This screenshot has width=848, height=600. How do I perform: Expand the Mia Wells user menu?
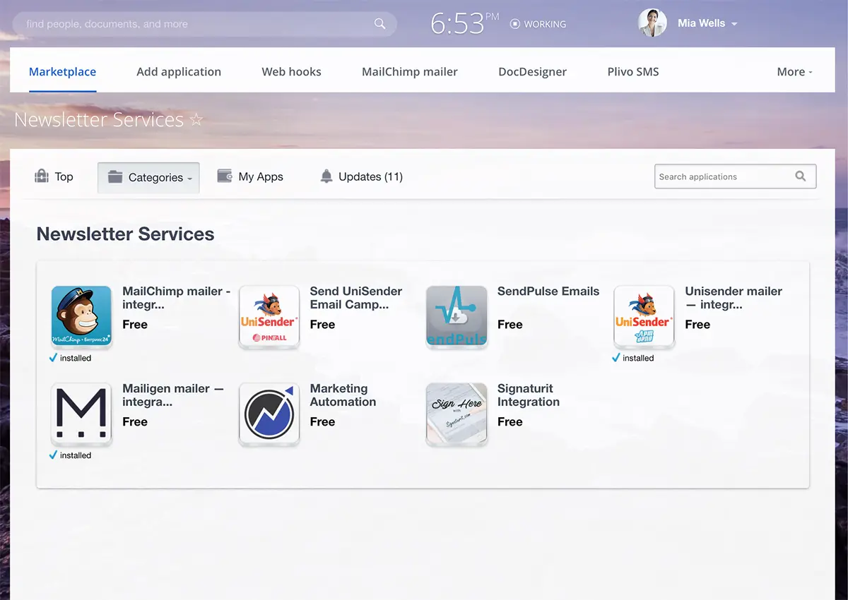[707, 23]
